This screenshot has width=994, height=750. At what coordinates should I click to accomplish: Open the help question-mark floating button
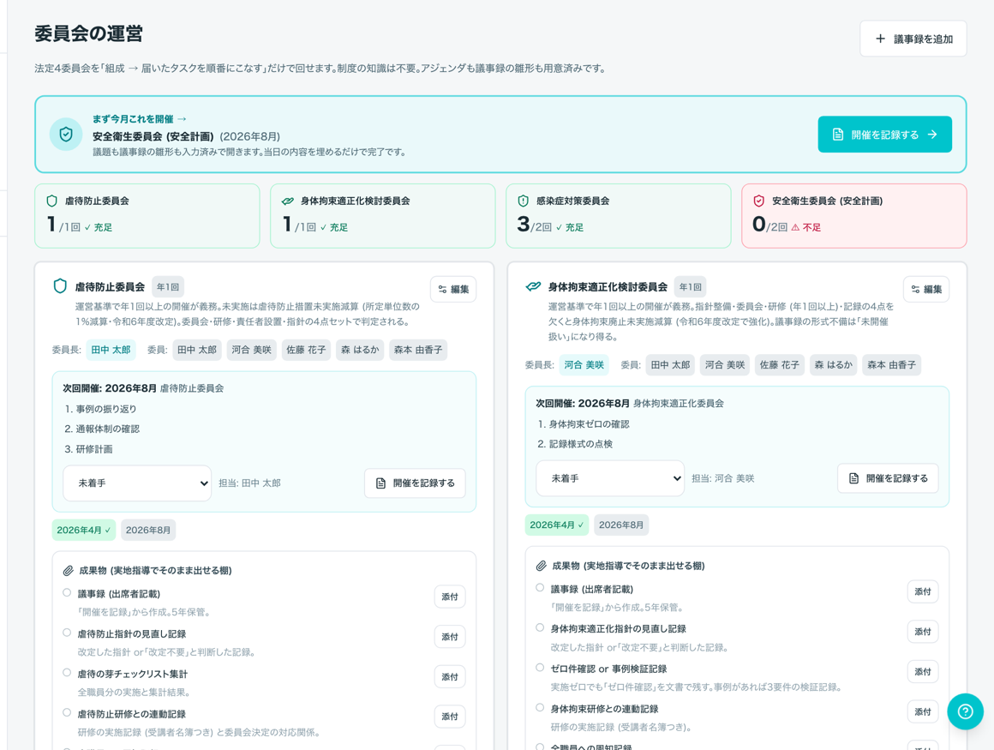tap(965, 711)
